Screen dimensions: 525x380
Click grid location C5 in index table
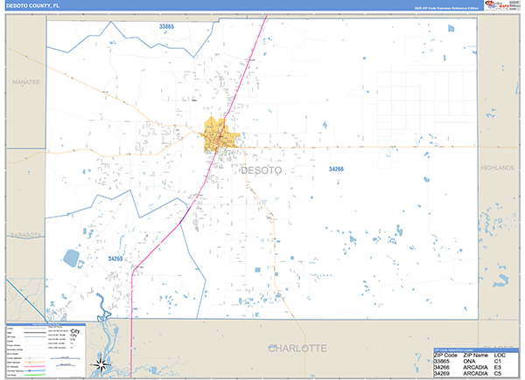(x=498, y=374)
